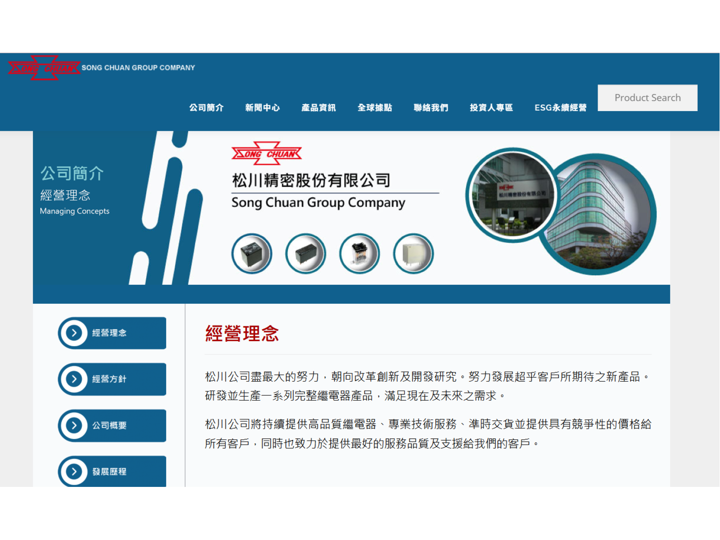The image size is (720, 540).
Task: Click the 公司簡介 banner heading
Action: (x=72, y=173)
